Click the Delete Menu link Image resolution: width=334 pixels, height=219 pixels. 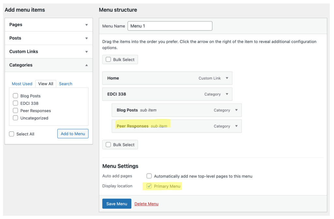pyautogui.click(x=146, y=204)
